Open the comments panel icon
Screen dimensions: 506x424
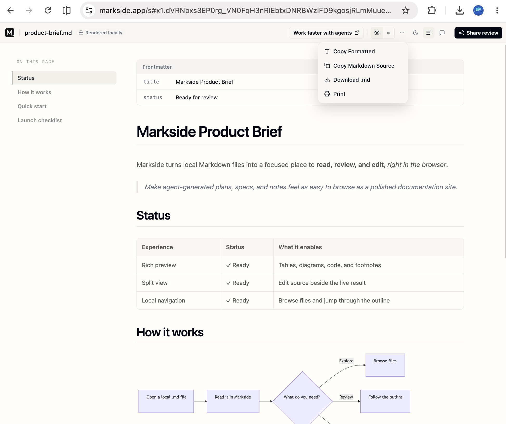(442, 33)
